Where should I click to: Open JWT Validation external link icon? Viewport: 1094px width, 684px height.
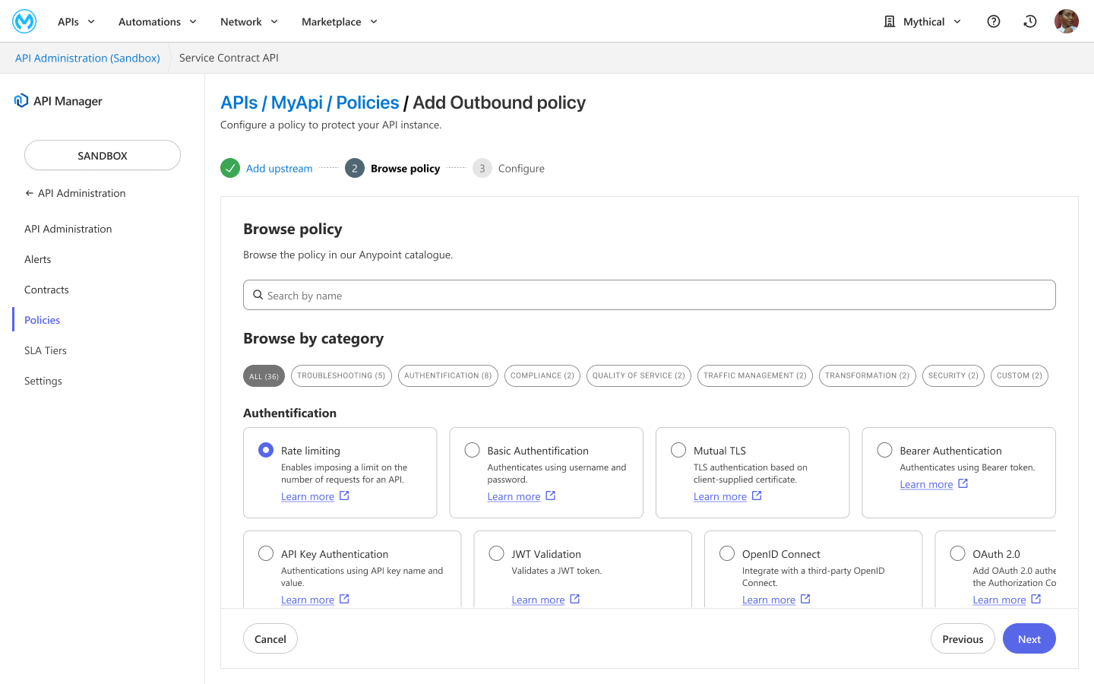[575, 599]
